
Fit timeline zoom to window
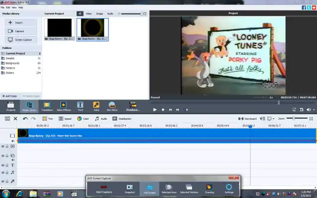click(311, 119)
